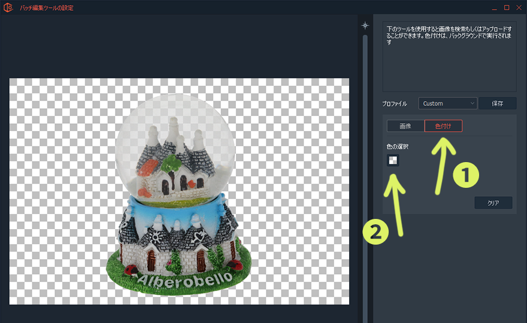This screenshot has width=527, height=323.
Task: Click the yellow circled number 1 marker
Action: (466, 174)
